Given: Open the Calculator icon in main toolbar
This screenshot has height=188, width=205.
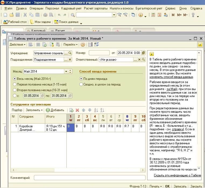Looking at the screenshot, I should (x=153, y=15).
